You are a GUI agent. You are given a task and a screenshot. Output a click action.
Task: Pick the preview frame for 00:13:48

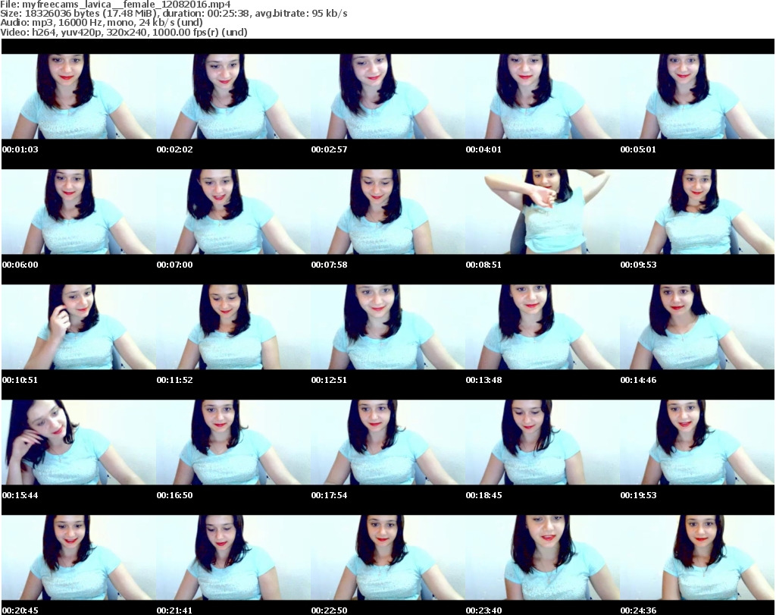[x=543, y=327]
